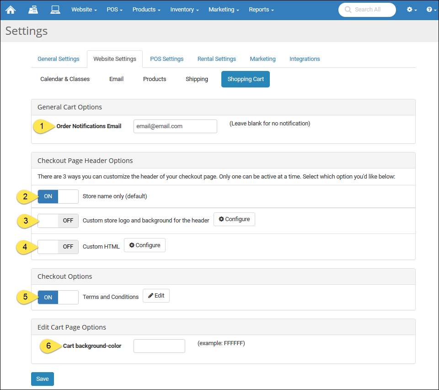Open the cash register icon

pyautogui.click(x=33, y=10)
